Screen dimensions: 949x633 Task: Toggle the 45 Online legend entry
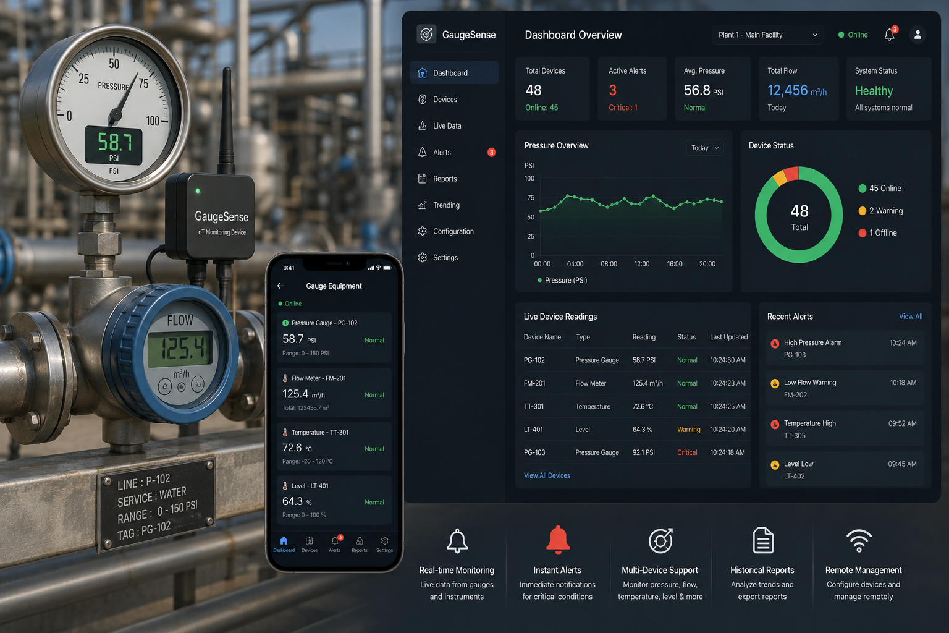(880, 189)
